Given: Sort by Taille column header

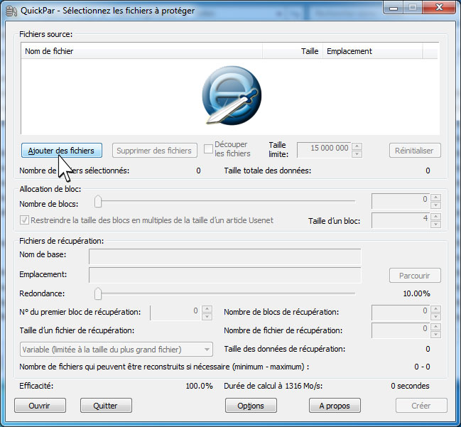Looking at the screenshot, I should tap(293, 51).
